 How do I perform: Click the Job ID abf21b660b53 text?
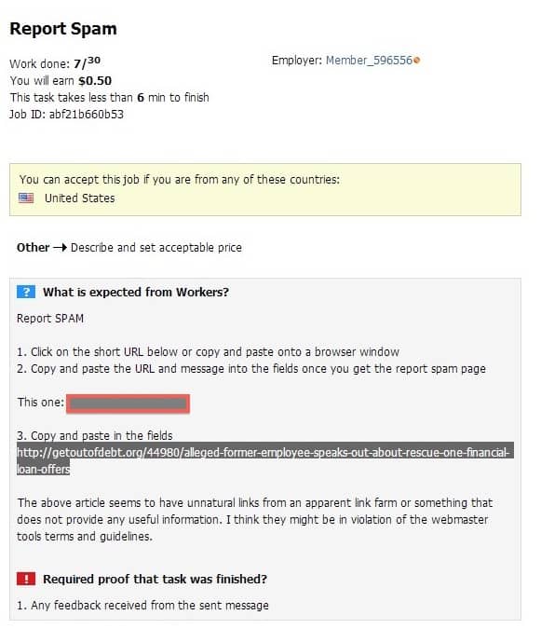tap(66, 115)
